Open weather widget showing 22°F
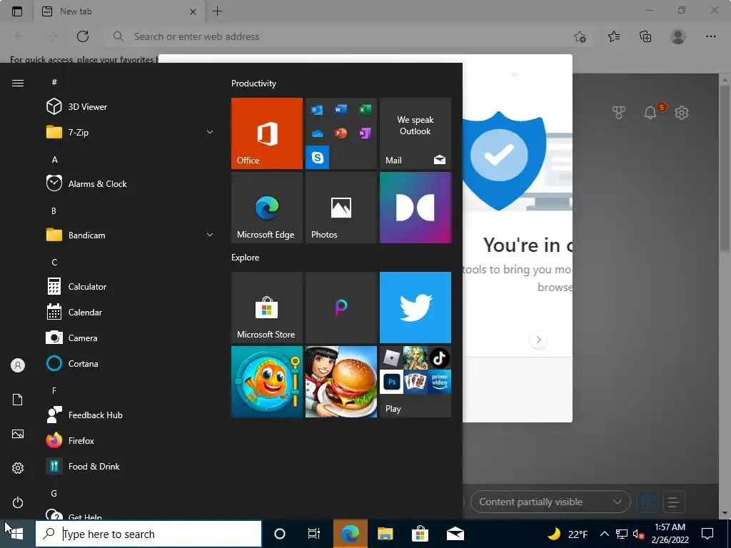The image size is (731, 548). point(568,534)
